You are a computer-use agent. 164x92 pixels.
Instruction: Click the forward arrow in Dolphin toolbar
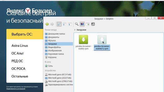click(52, 24)
